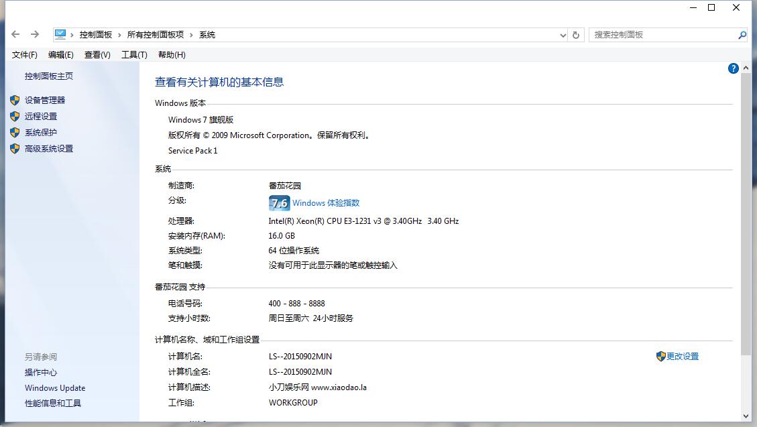The image size is (757, 427).
Task: Open 远程设置 link
Action: coord(41,116)
